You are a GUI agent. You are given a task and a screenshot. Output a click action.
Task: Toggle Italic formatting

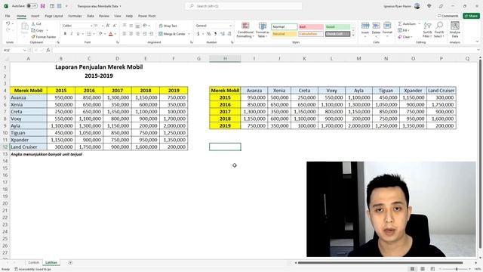click(72, 33)
